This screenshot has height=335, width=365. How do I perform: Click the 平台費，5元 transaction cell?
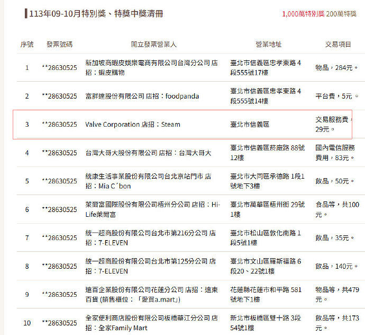click(x=336, y=96)
